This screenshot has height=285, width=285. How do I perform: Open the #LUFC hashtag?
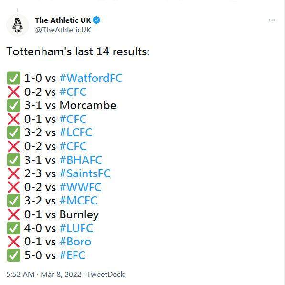pos(76,228)
